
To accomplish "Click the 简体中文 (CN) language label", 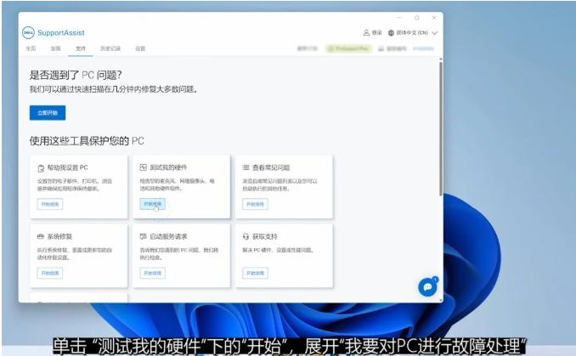I will tap(412, 32).
